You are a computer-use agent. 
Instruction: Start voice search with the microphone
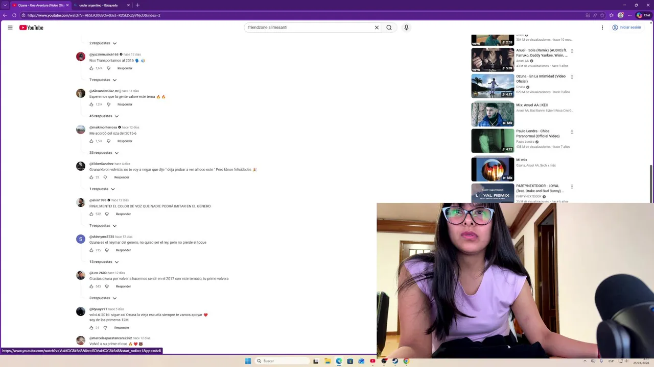(x=406, y=28)
